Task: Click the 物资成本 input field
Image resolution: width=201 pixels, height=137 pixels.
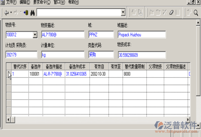Action: click(142, 55)
